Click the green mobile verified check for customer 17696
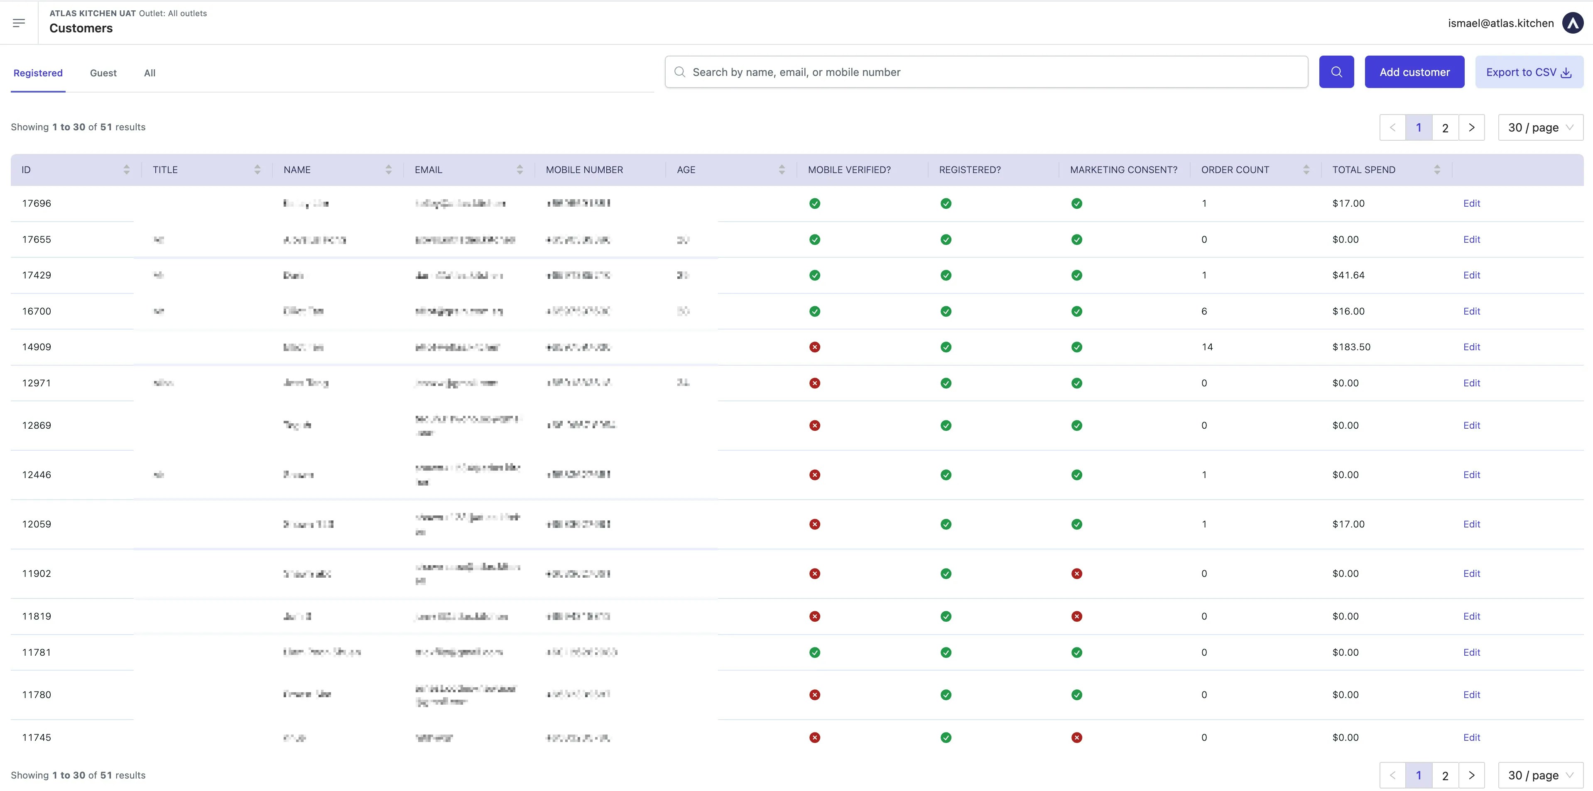 814,203
